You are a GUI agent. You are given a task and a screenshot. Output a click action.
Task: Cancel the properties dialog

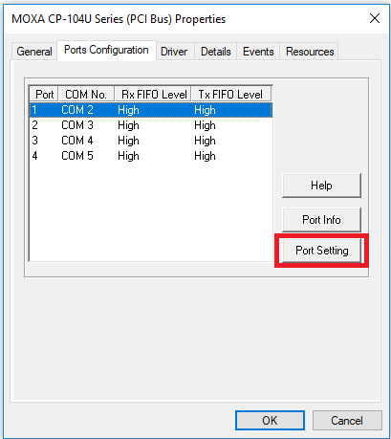347,421
